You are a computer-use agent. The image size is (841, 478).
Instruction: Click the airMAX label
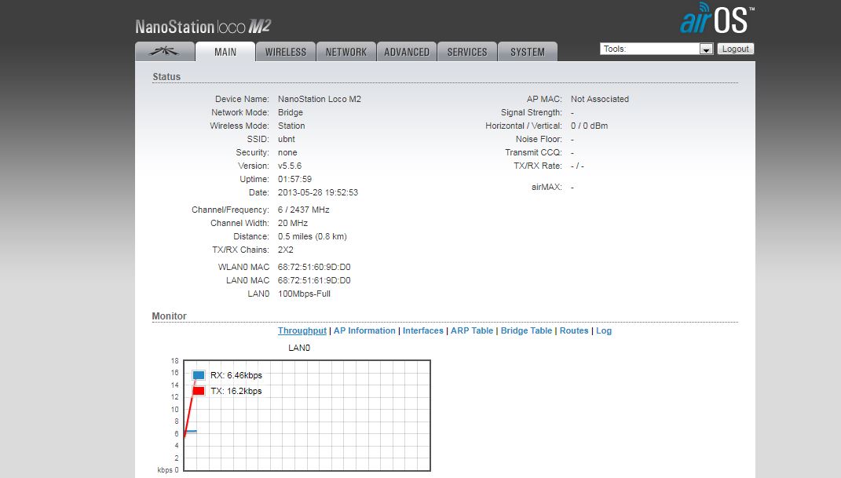[547, 187]
